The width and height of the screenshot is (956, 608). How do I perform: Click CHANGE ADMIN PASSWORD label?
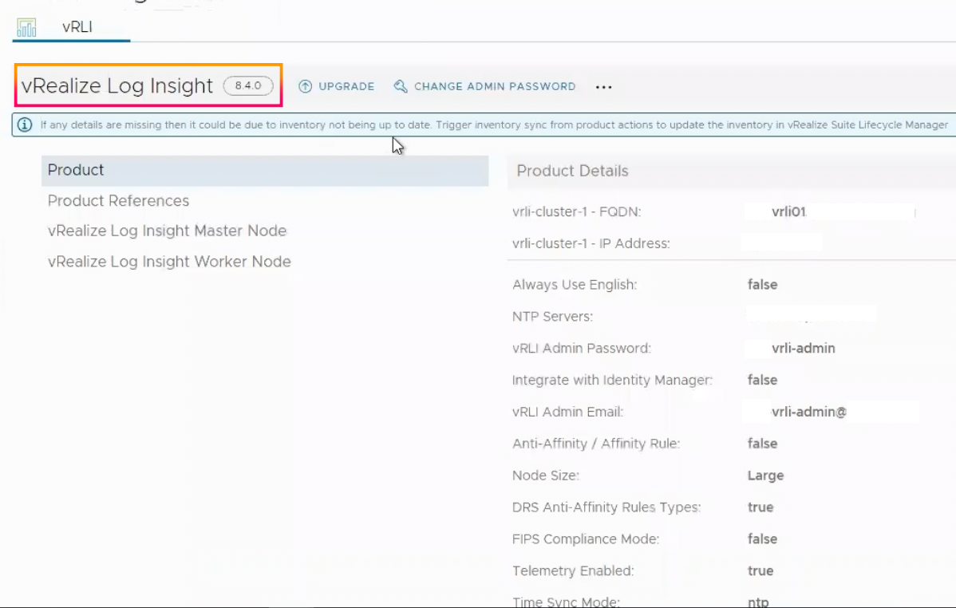point(495,87)
